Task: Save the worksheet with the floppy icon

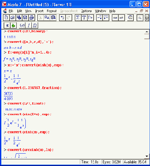Action: [x=25, y=18]
